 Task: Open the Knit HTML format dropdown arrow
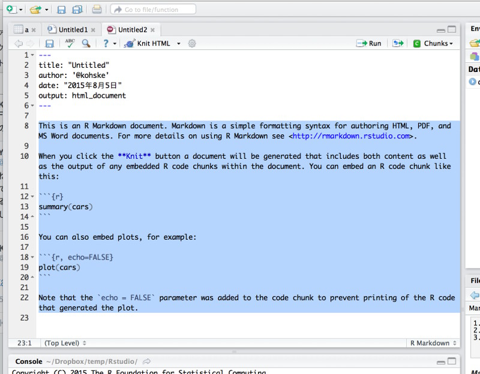pyautogui.click(x=178, y=44)
